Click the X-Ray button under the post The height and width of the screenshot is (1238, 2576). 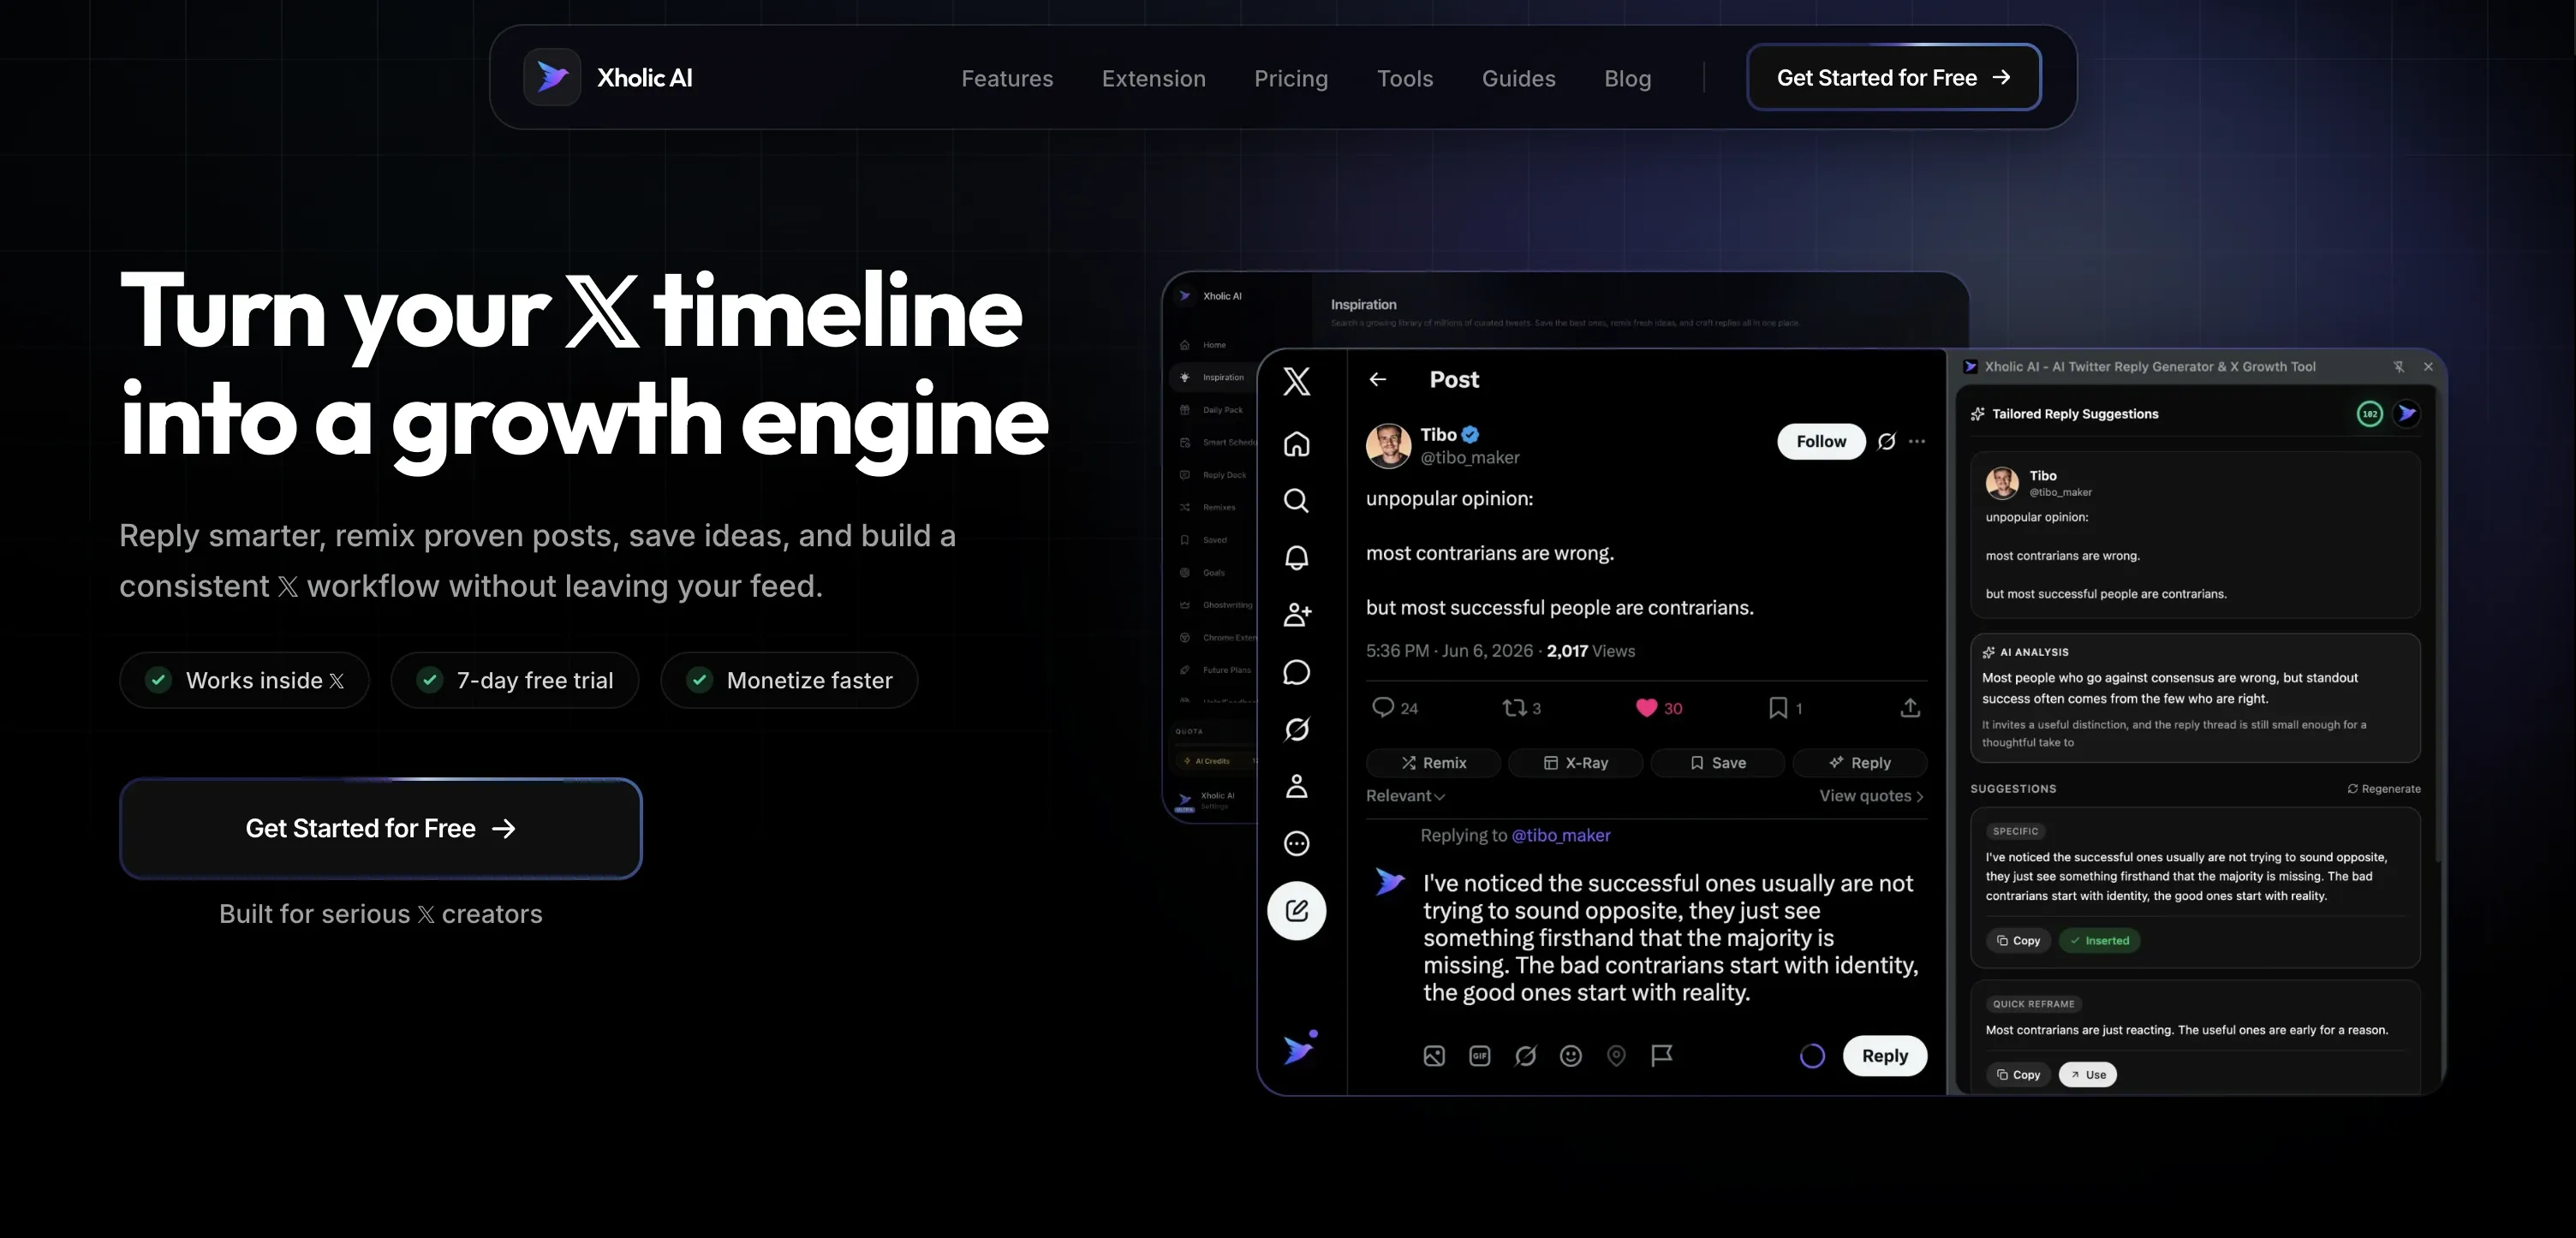1575,762
